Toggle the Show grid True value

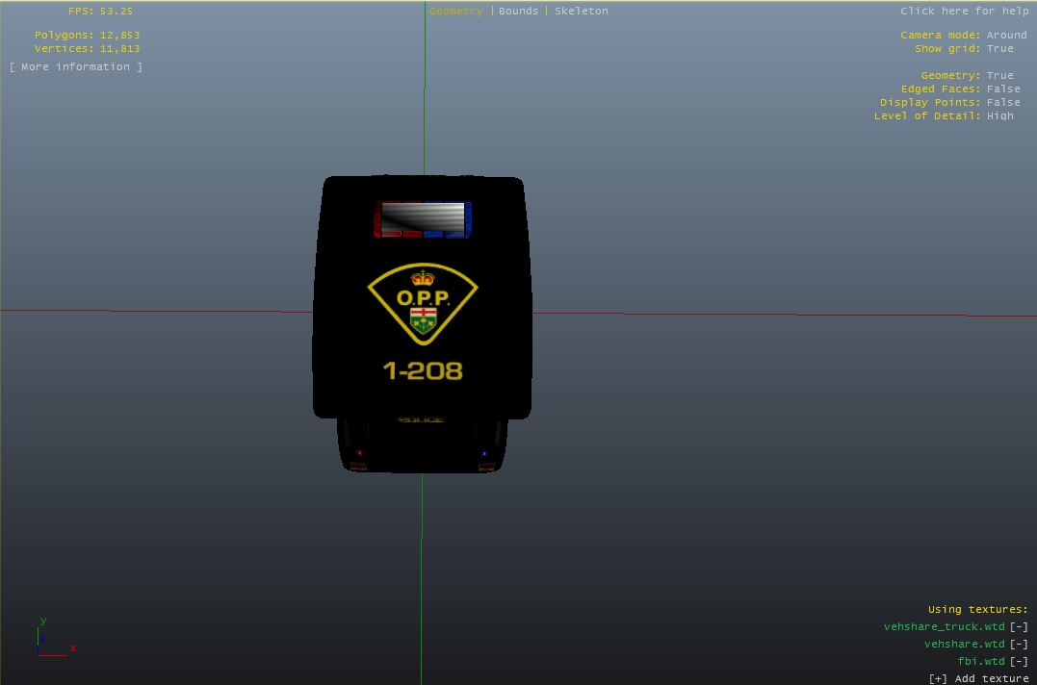999,48
